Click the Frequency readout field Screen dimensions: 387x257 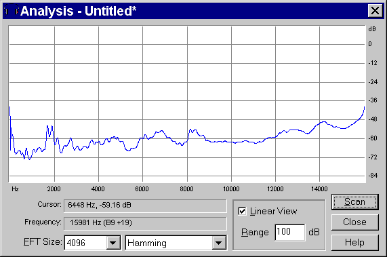pyautogui.click(x=145, y=223)
